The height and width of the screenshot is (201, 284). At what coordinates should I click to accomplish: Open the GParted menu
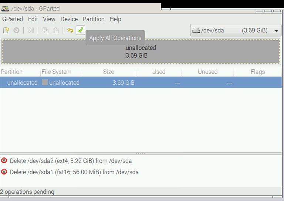pyautogui.click(x=13, y=19)
